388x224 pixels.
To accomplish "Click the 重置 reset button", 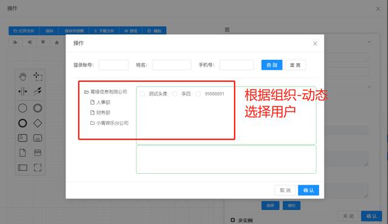I will [x=295, y=65].
